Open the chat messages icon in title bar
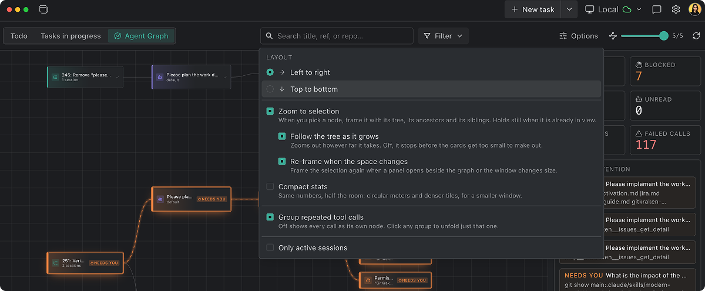The width and height of the screenshot is (705, 291). (x=657, y=9)
